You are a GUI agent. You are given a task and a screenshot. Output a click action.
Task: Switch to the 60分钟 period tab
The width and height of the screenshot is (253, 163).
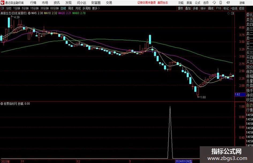(x=54, y=8)
